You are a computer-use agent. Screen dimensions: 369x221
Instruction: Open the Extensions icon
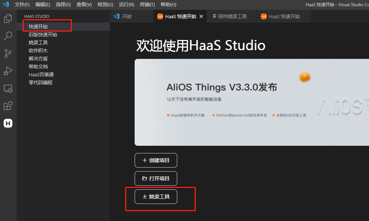(x=8, y=105)
